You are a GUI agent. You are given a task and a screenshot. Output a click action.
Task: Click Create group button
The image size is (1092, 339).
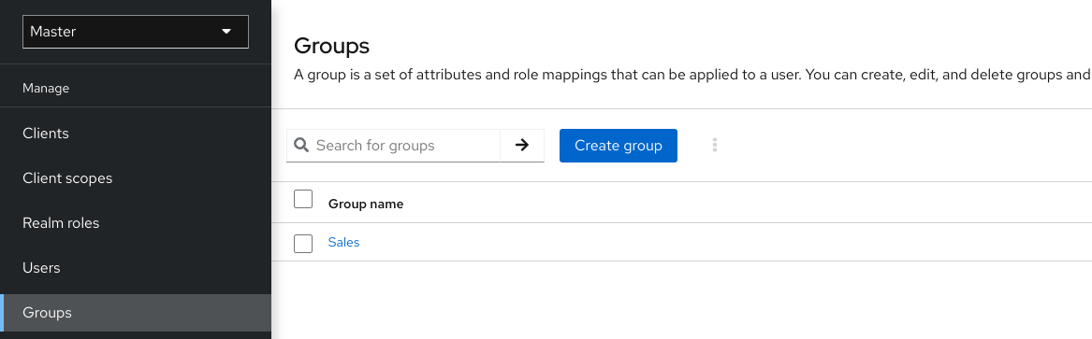pos(619,145)
